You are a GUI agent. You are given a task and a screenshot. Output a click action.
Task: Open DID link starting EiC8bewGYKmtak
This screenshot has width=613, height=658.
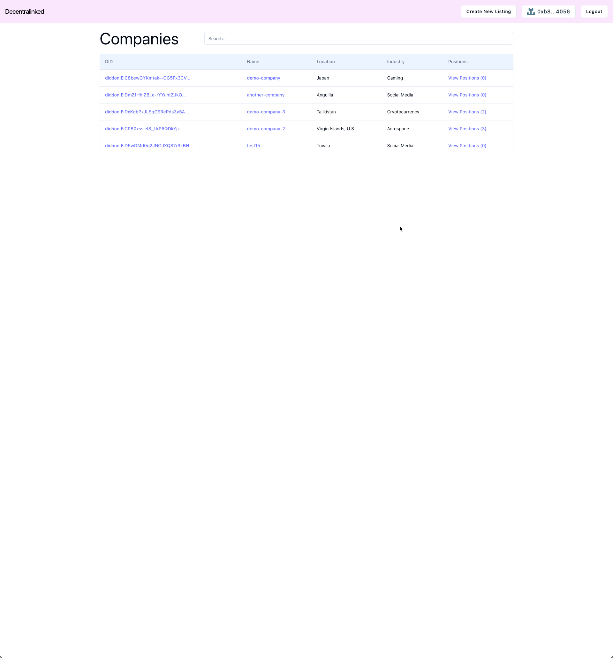(148, 78)
